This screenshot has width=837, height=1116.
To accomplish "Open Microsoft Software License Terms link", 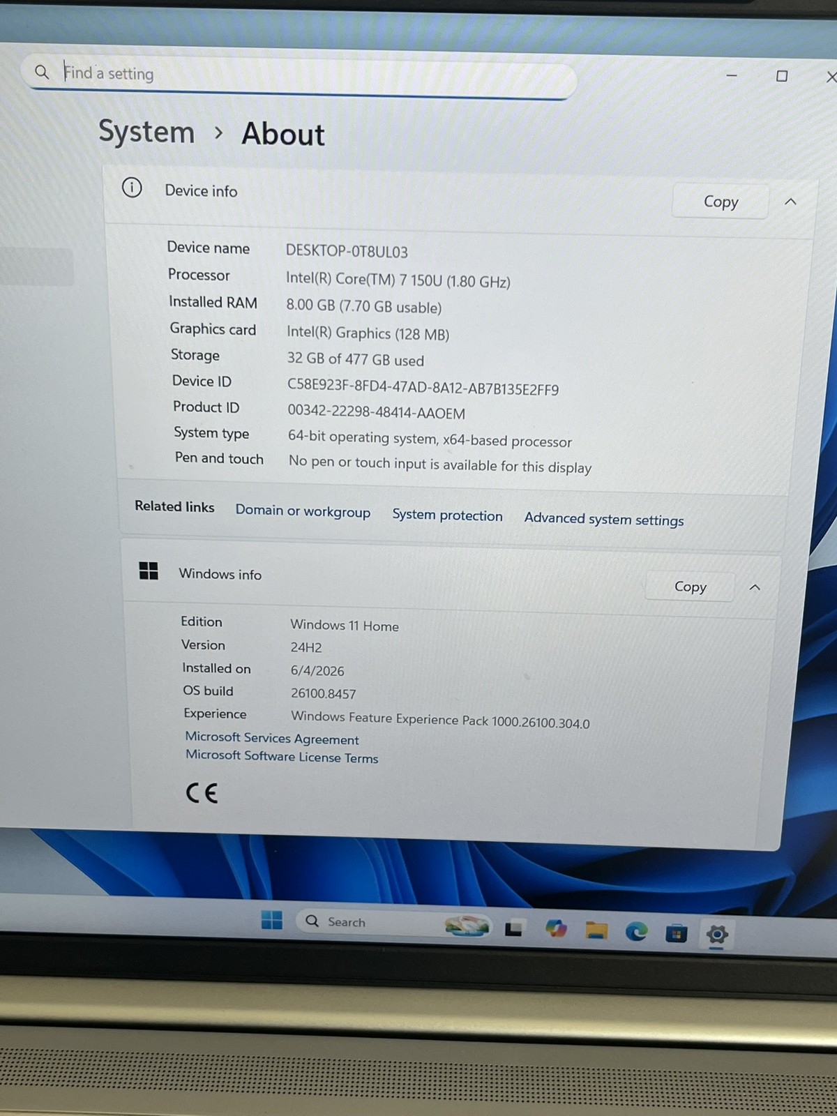I will point(282,756).
